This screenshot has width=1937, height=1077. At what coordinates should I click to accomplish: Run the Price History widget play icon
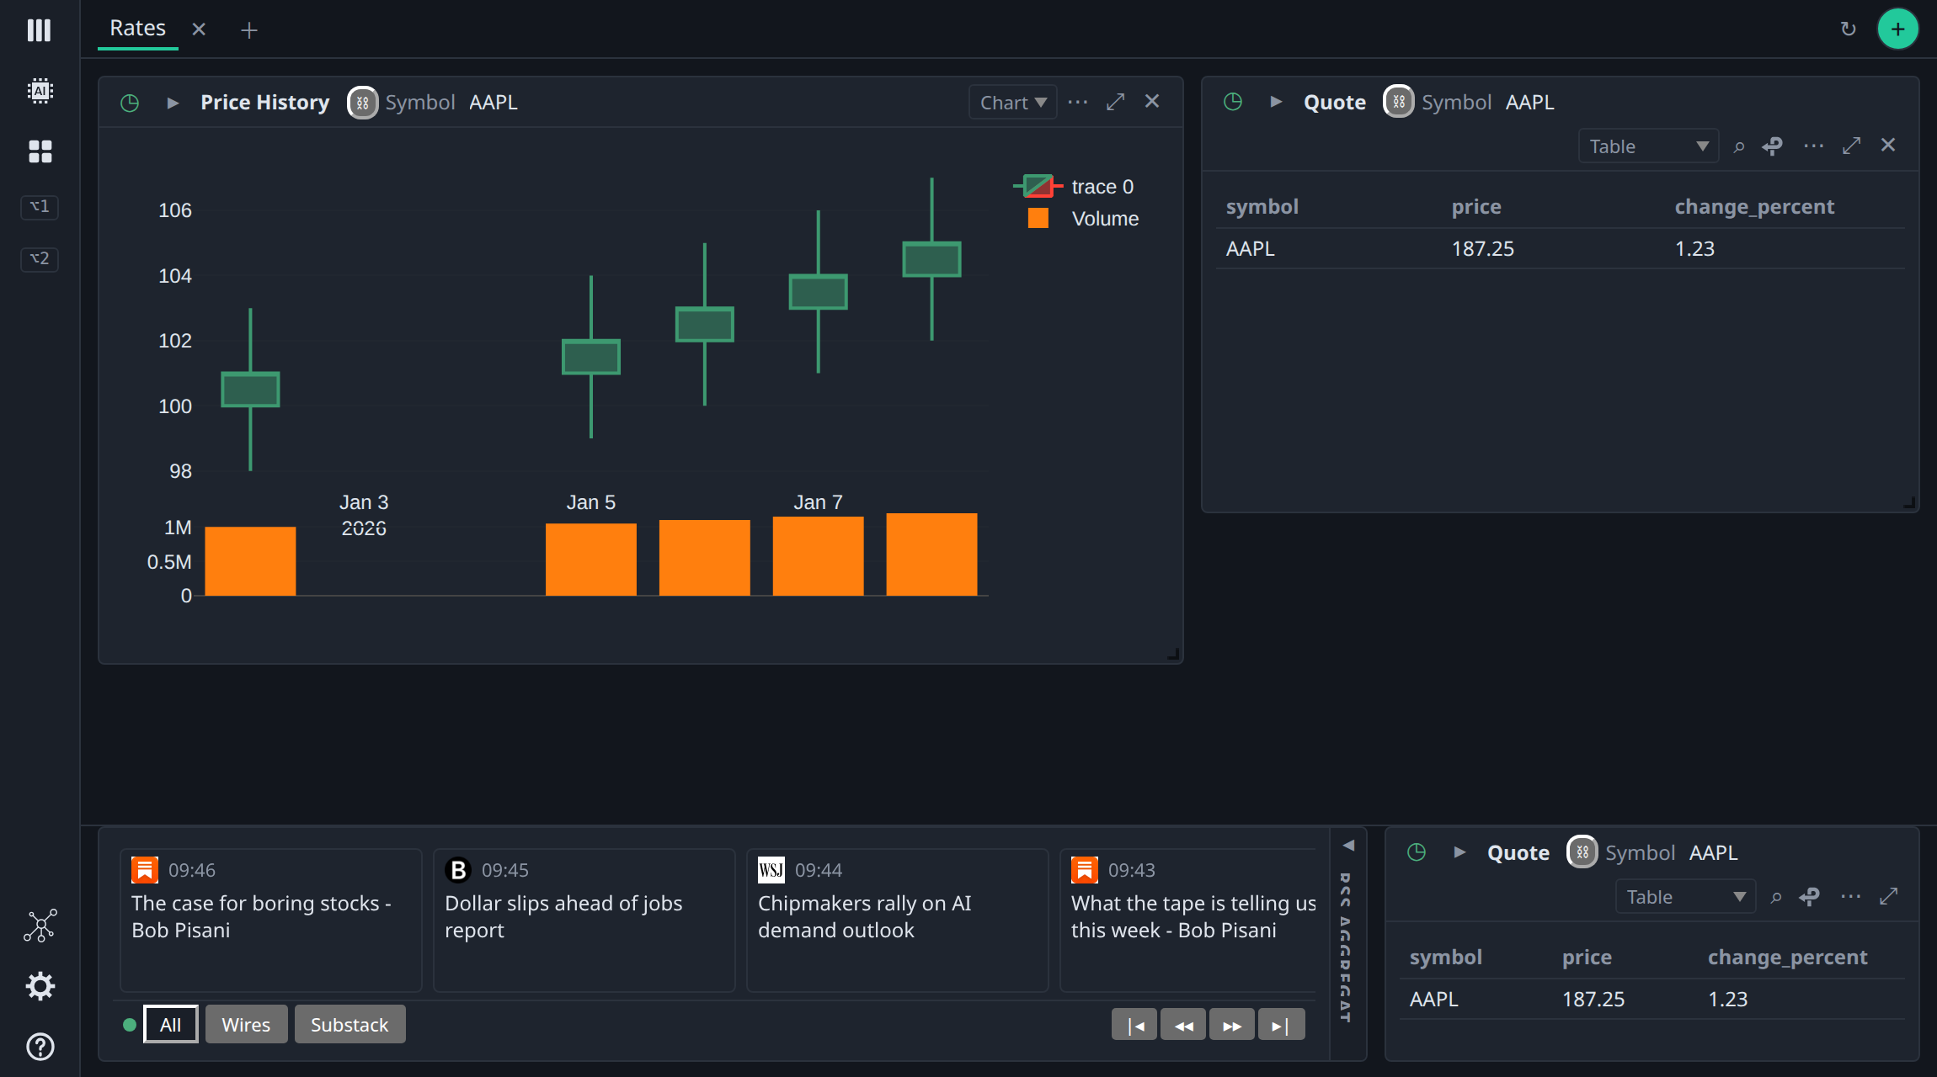click(x=173, y=103)
